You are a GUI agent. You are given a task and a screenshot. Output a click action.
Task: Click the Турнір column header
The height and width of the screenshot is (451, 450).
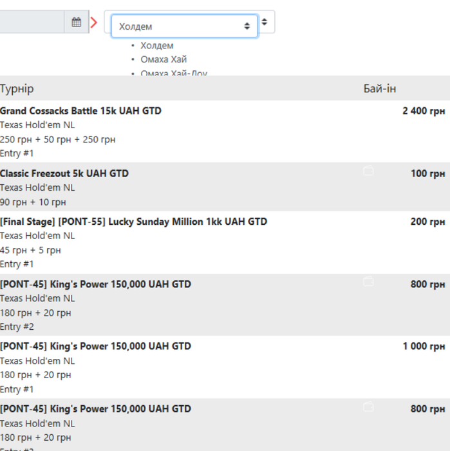(17, 89)
